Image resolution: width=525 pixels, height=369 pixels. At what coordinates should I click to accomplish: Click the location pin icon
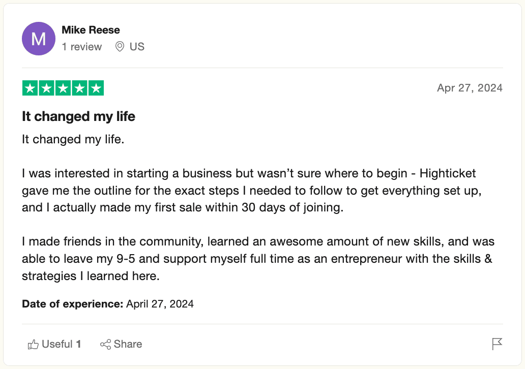pos(120,47)
